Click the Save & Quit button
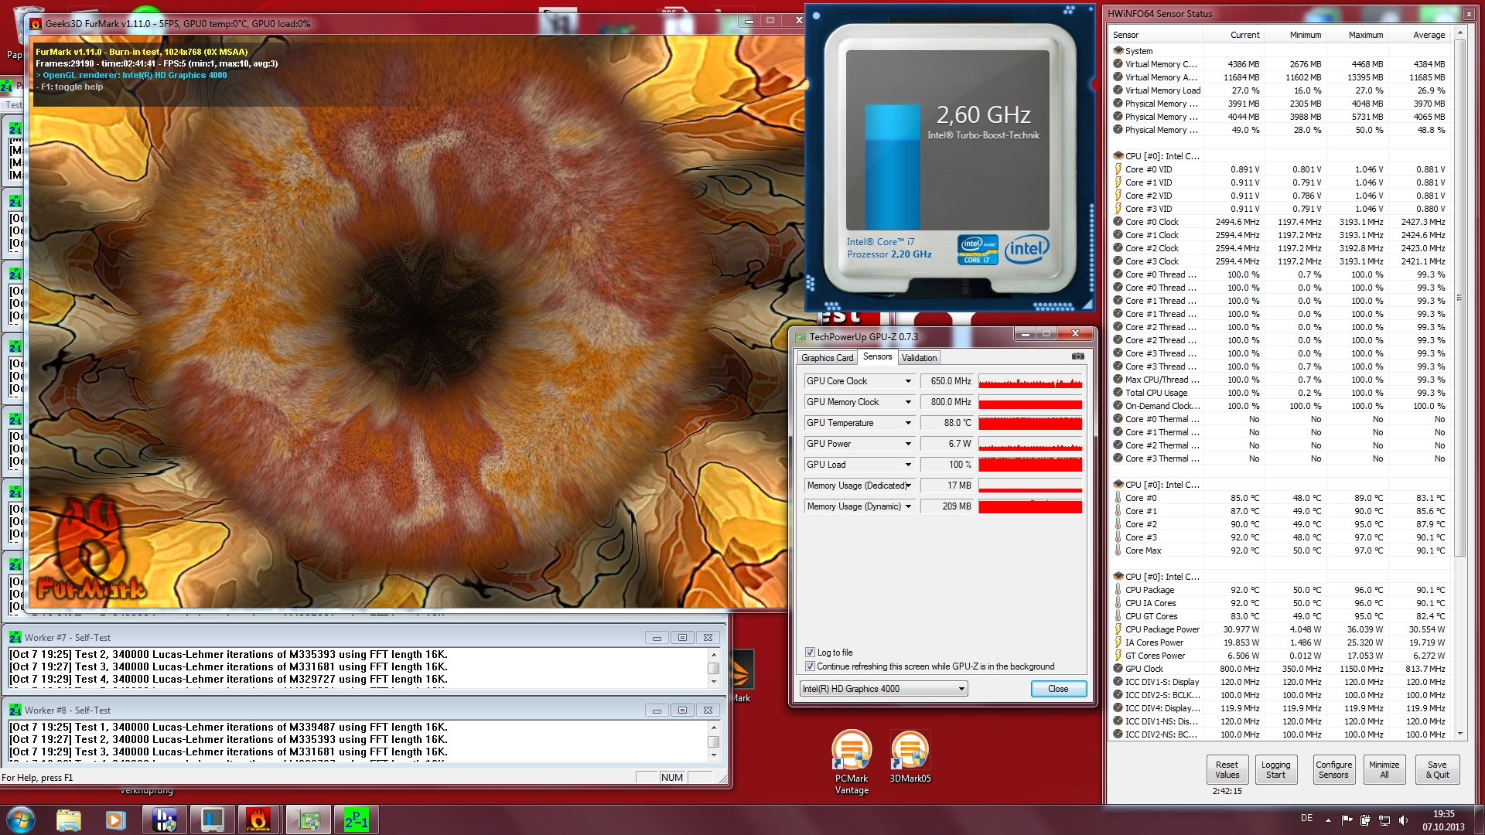 (1437, 769)
